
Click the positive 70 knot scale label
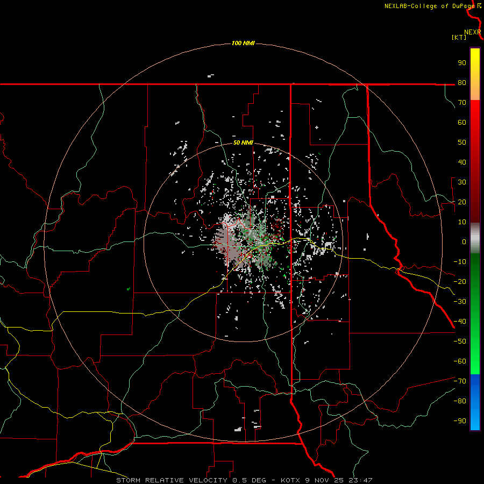pyautogui.click(x=462, y=103)
